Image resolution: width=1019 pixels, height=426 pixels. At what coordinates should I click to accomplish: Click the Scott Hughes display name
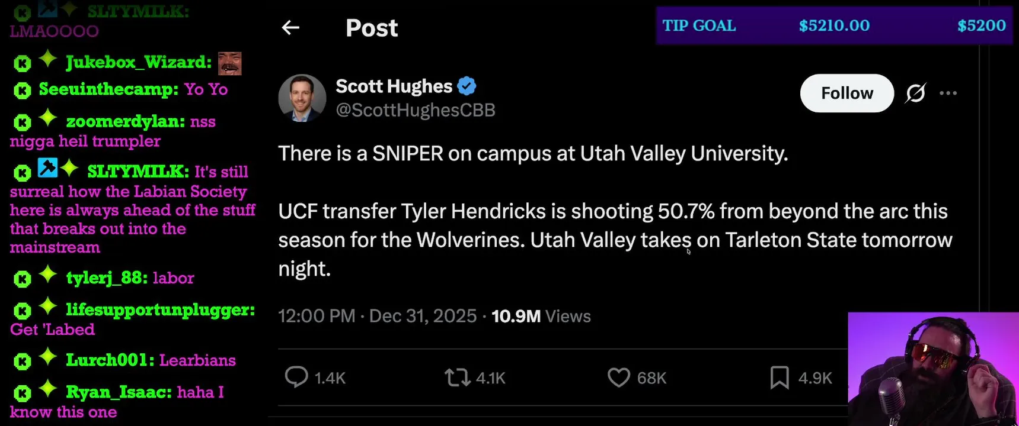tap(394, 86)
